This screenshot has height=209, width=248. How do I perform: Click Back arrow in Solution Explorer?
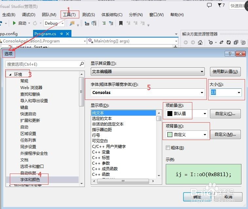(x=186, y=42)
